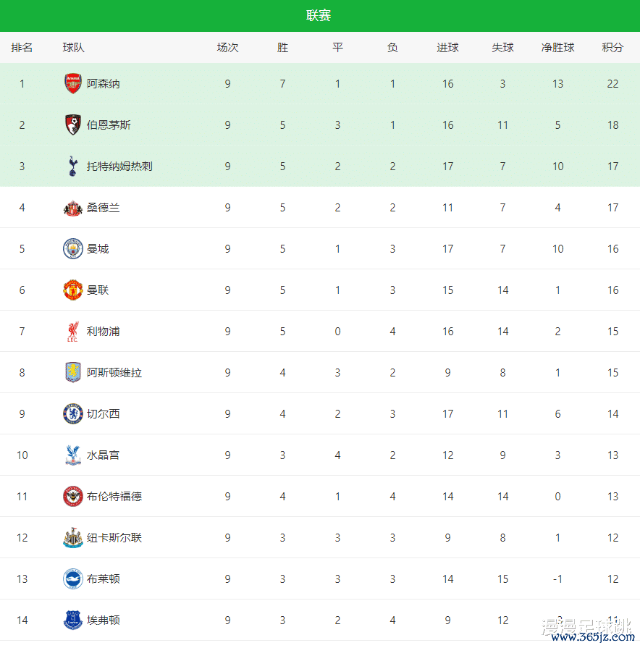Click the Brentford club crest icon
This screenshot has width=640, height=648.
73,497
